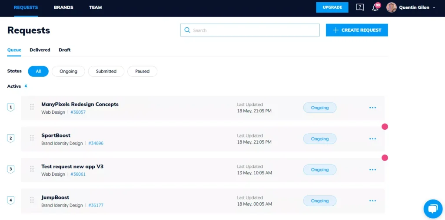This screenshot has height=220, width=445.
Task: Open request link #36177
Action: 96,205
